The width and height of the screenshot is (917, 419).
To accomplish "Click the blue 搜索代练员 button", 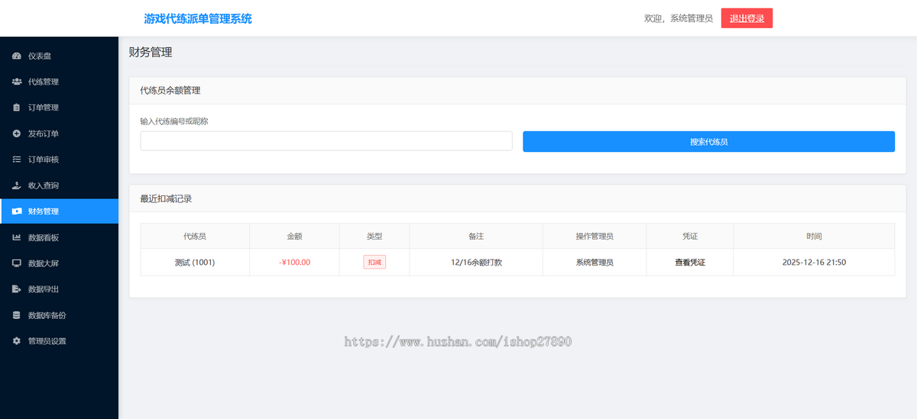I will [x=708, y=141].
